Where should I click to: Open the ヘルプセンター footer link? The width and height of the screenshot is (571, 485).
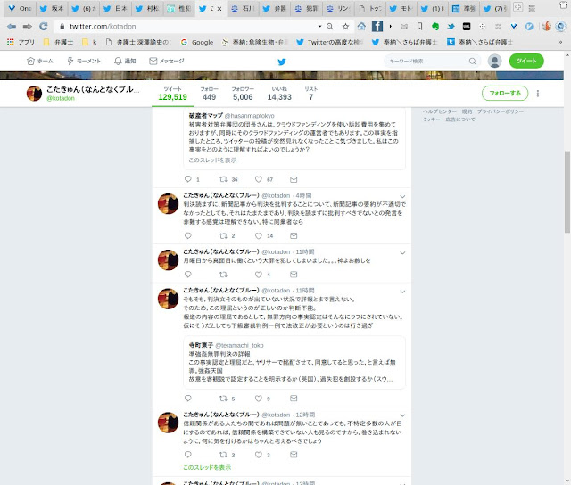[440, 111]
